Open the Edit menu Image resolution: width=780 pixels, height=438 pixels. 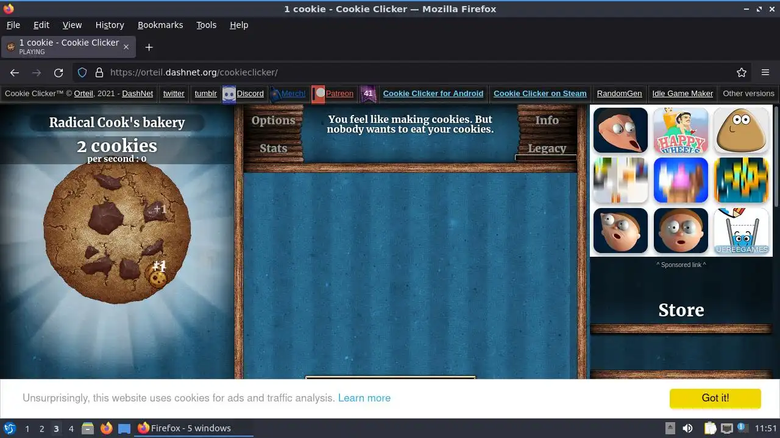pos(41,25)
